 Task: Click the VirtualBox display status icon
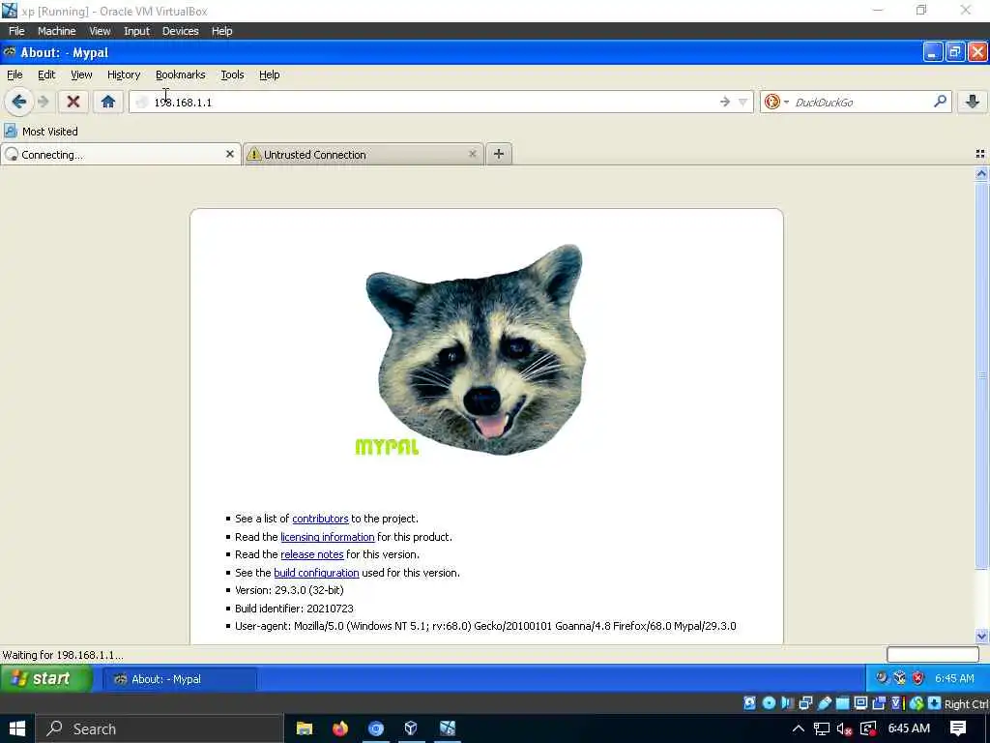(x=860, y=703)
